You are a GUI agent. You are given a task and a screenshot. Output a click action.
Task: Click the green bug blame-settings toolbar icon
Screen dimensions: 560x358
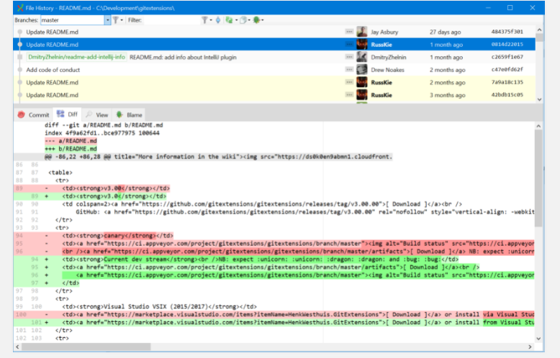(x=256, y=20)
